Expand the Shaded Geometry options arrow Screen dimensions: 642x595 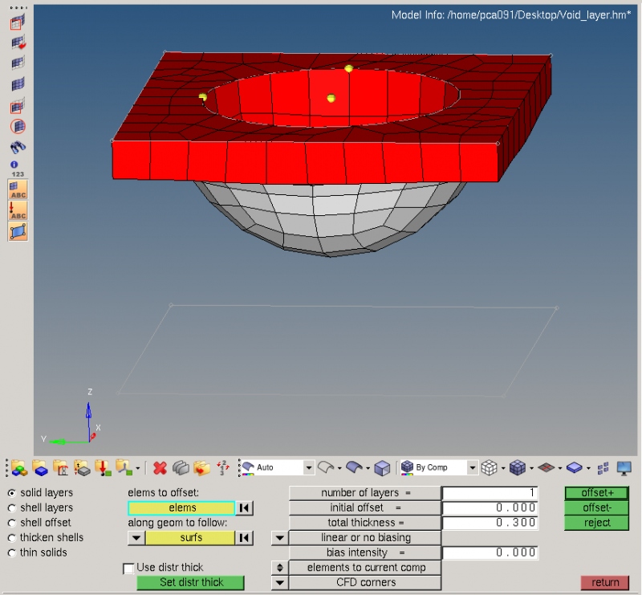point(368,468)
